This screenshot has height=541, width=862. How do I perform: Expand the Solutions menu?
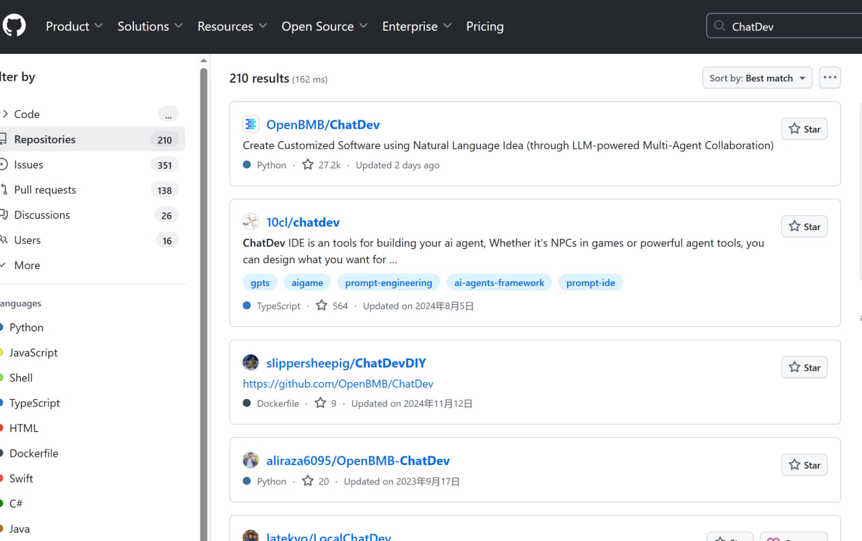(150, 26)
